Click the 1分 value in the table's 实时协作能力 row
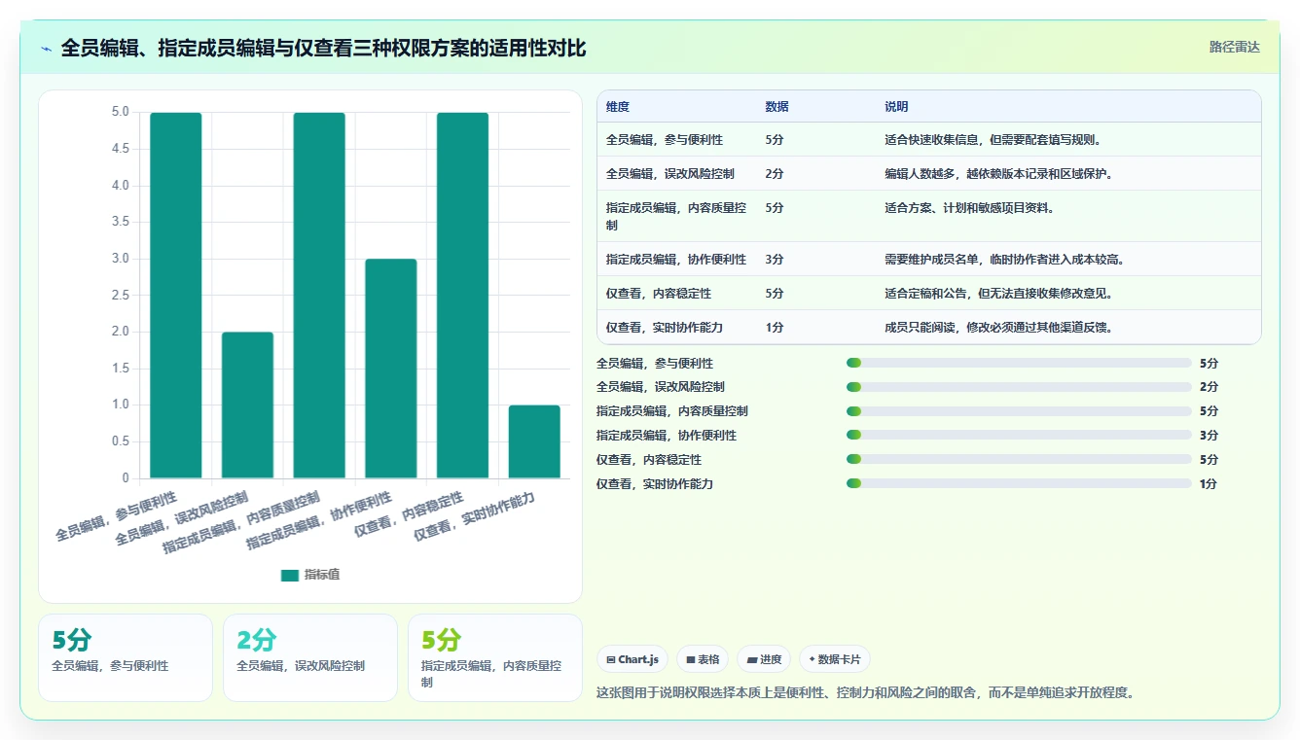The width and height of the screenshot is (1300, 740). pyautogui.click(x=775, y=328)
